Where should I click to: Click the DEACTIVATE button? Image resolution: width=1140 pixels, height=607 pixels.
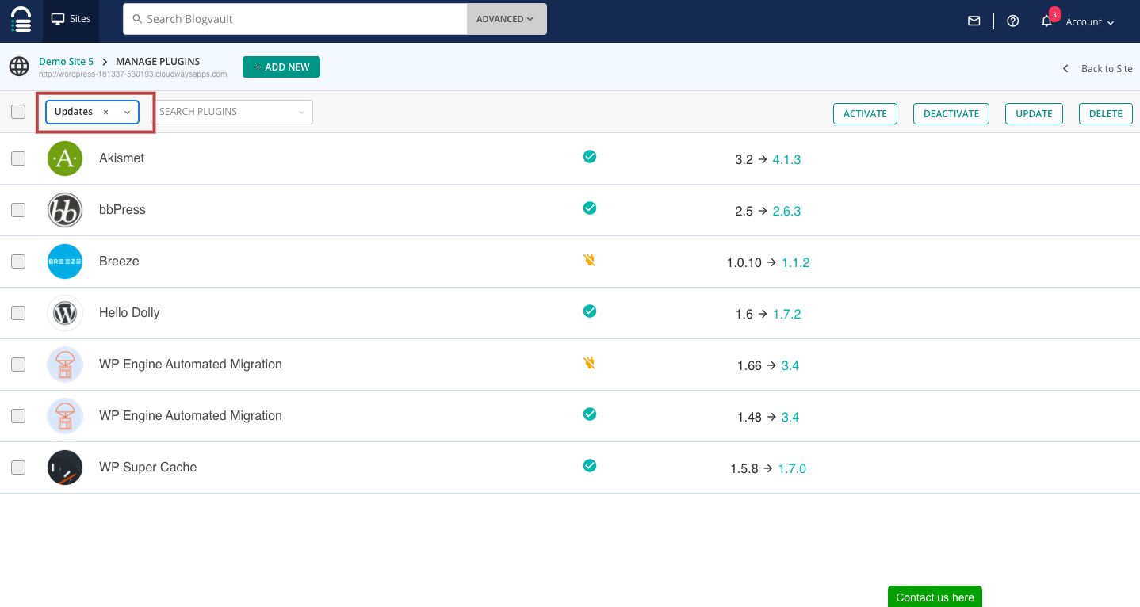click(x=951, y=113)
